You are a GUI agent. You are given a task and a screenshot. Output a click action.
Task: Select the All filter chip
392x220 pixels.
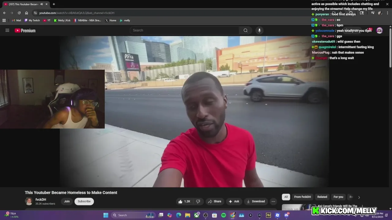coord(286,197)
